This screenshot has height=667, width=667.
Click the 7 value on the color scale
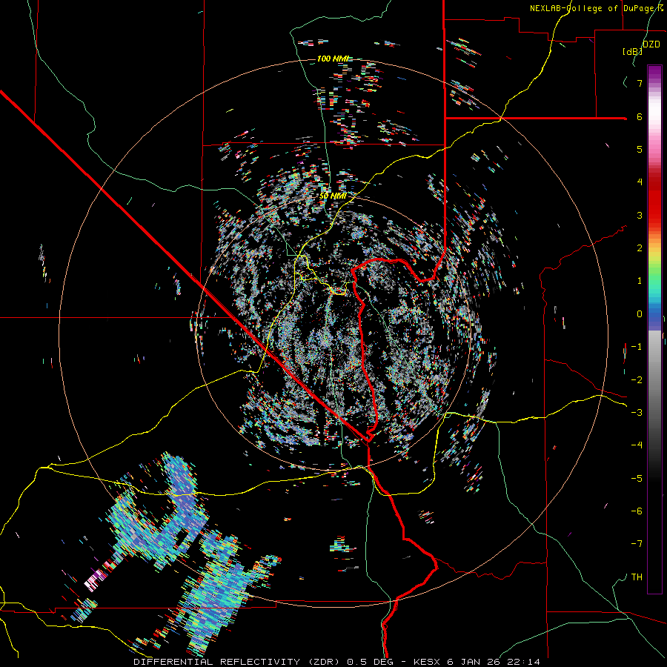tap(640, 83)
